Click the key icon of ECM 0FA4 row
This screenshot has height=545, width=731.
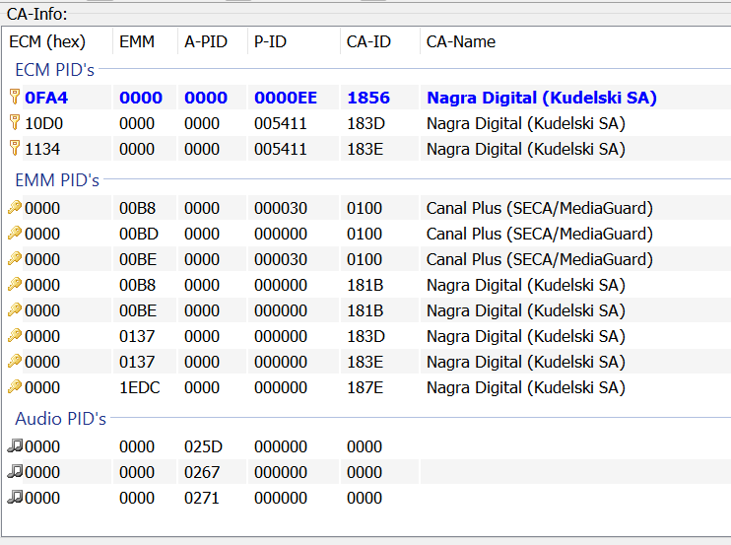point(15,97)
